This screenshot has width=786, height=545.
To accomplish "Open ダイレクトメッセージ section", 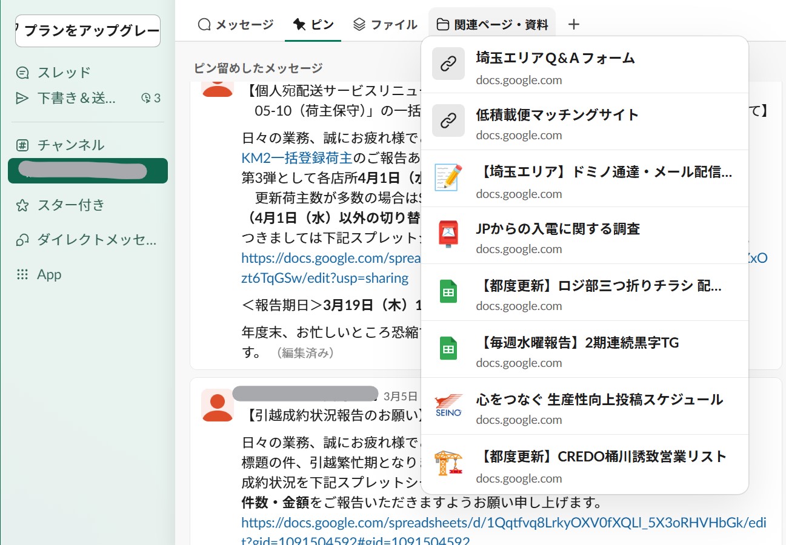I will click(x=96, y=240).
